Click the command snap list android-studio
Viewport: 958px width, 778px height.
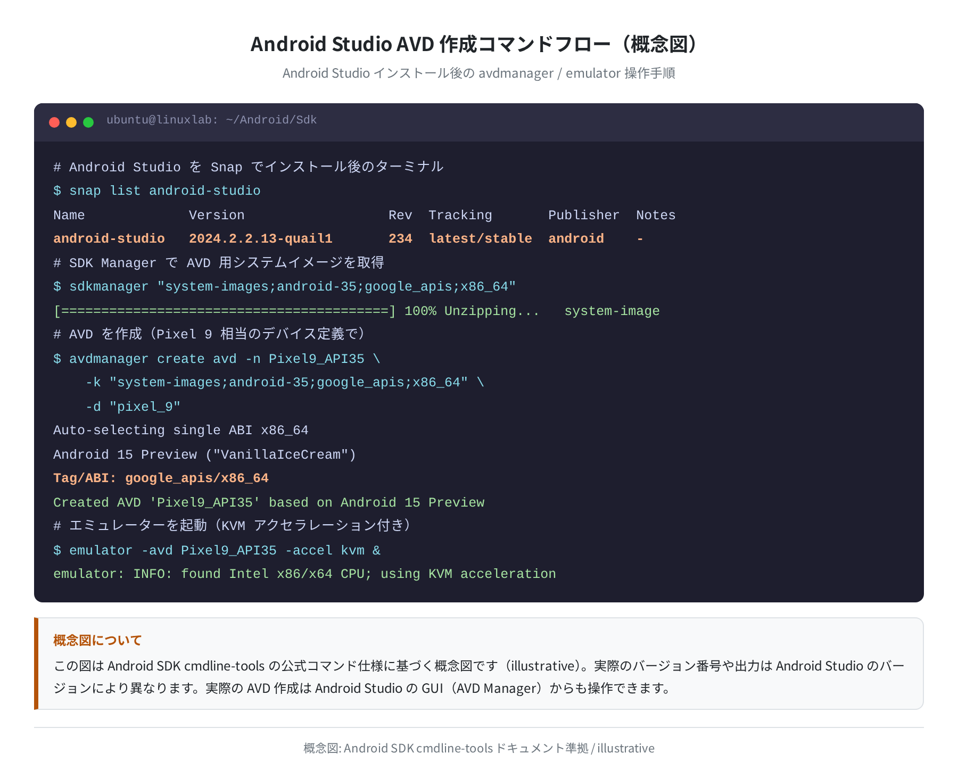(157, 191)
